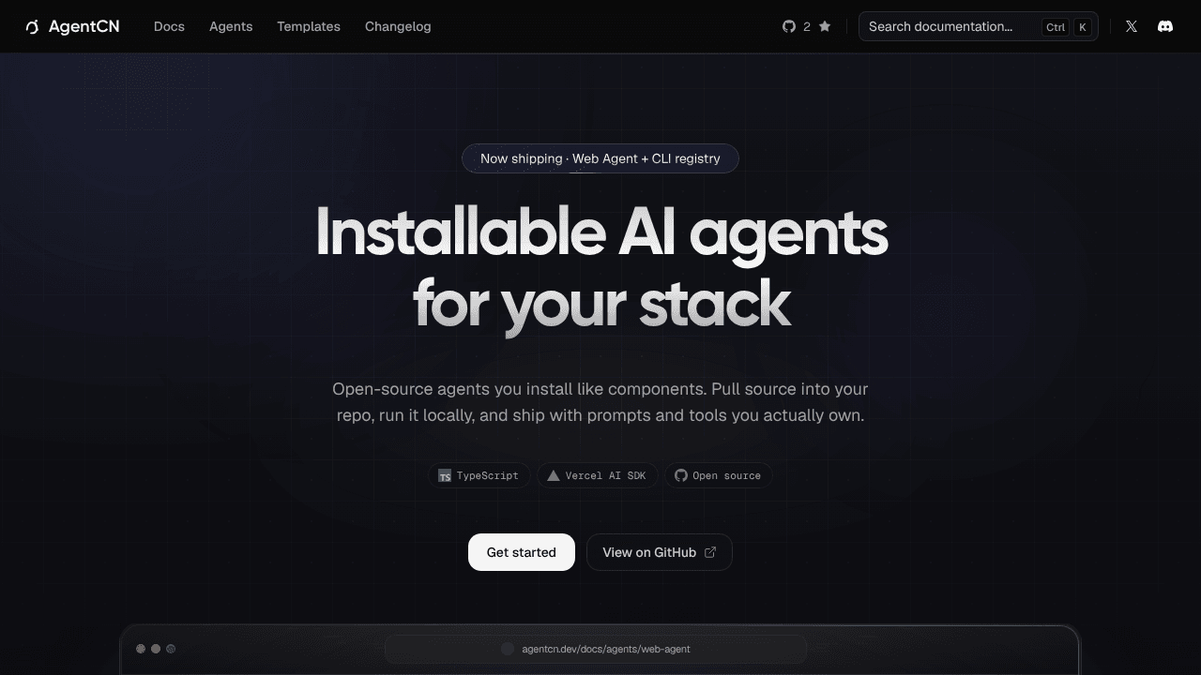Open the Docs nav item
This screenshot has width=1201, height=675.
point(169,26)
